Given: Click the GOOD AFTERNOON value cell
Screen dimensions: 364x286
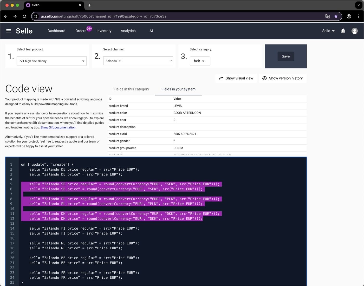Looking at the screenshot, I should click(x=187, y=113).
